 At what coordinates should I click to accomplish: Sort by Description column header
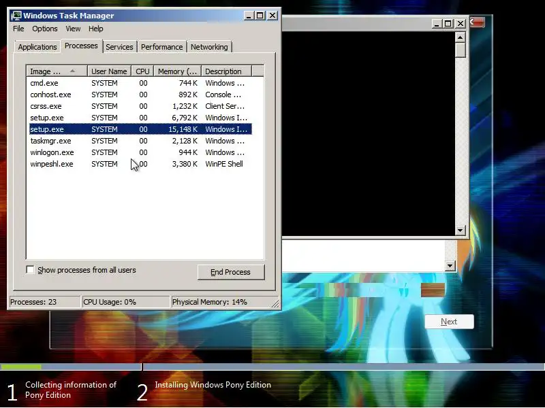pyautogui.click(x=226, y=71)
